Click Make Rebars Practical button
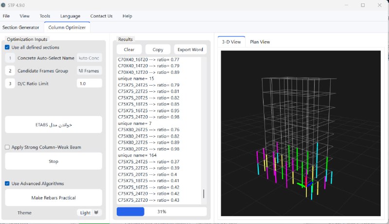 point(53,198)
